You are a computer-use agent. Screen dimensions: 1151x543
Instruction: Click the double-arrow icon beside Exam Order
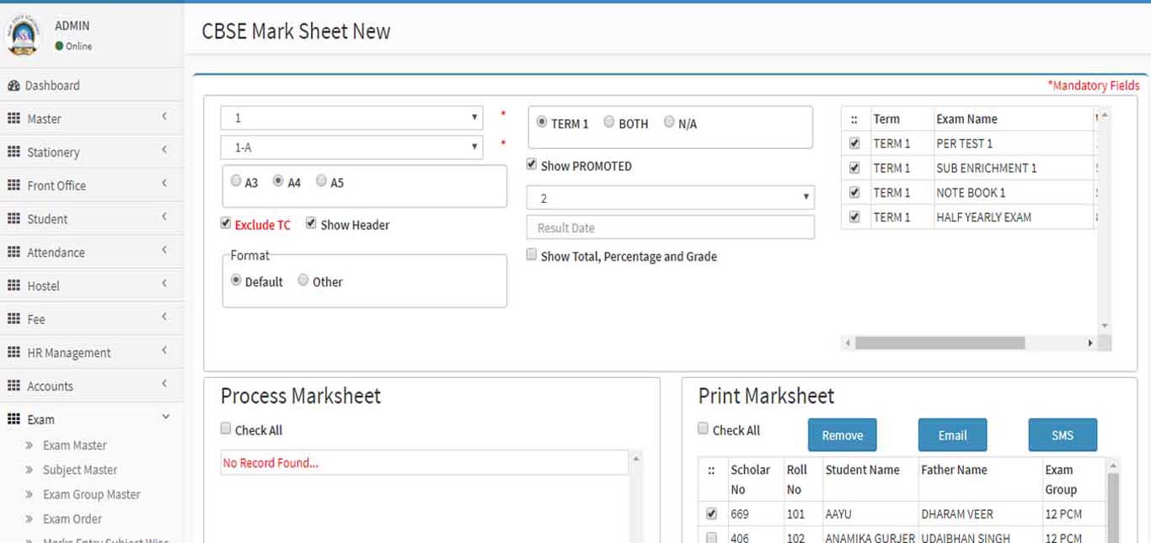click(x=29, y=519)
